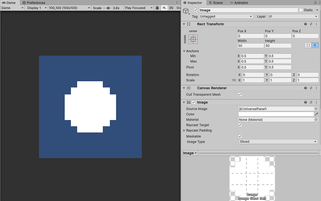Click the Game view bug debugger icon
Viewport: 321px width, 201px height.
point(157,8)
